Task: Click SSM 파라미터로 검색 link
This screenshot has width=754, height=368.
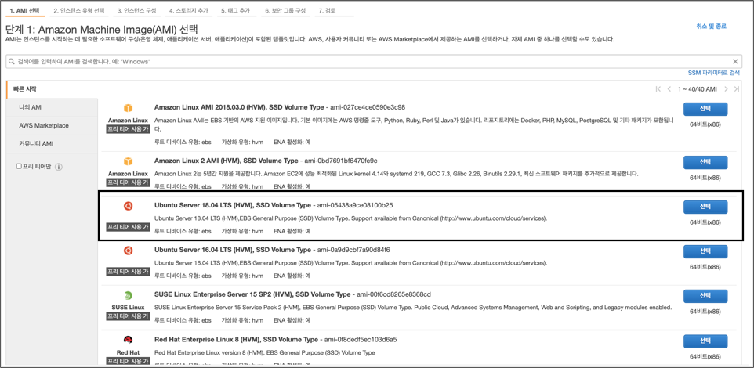Action: click(714, 73)
